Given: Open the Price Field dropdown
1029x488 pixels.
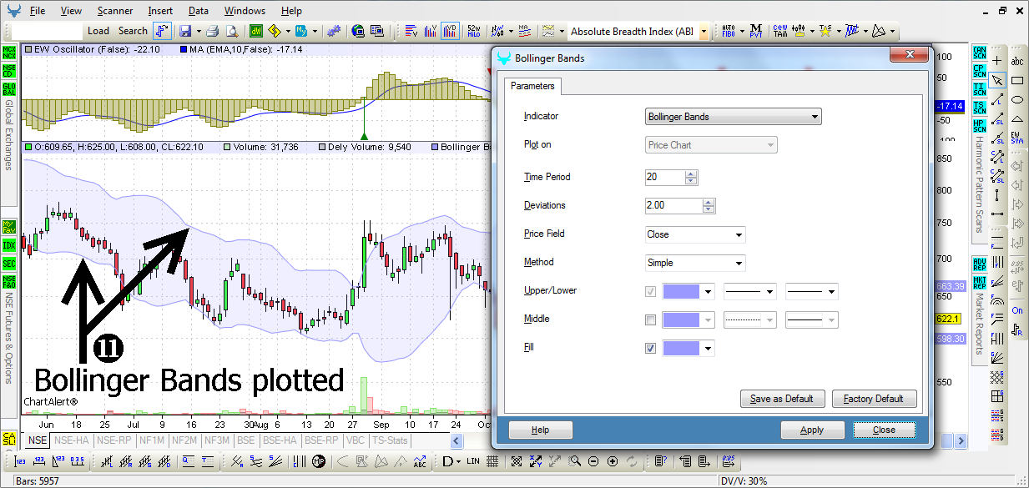Looking at the screenshot, I should (x=695, y=234).
